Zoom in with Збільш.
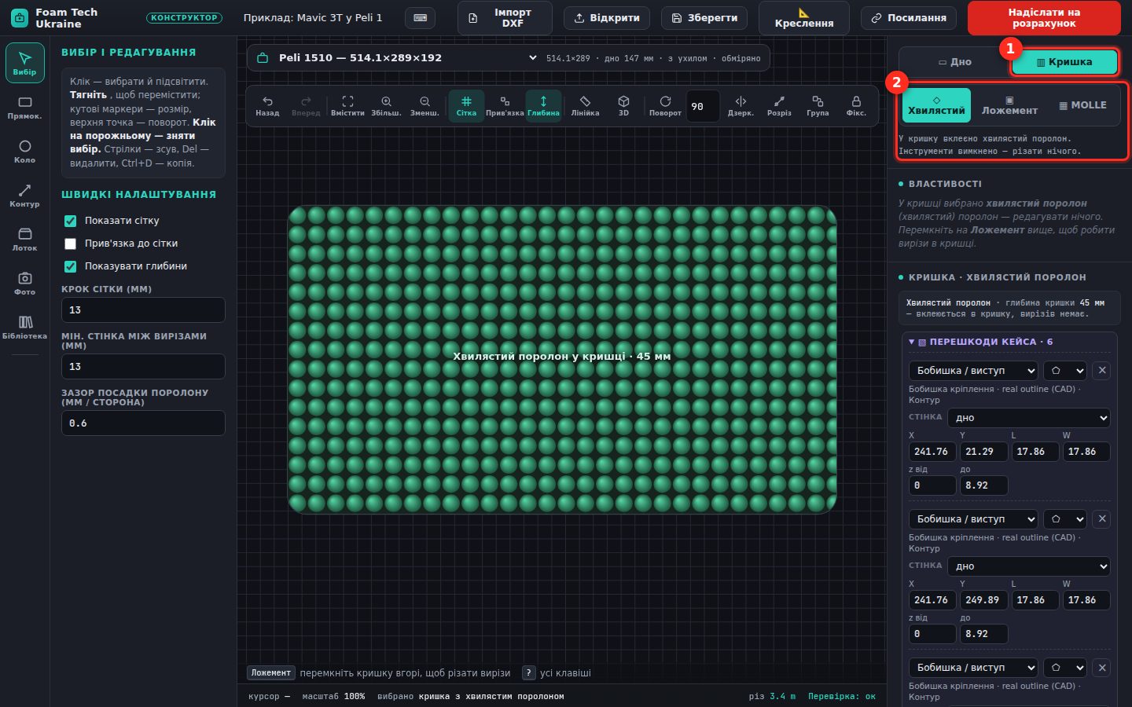The width and height of the screenshot is (1132, 707). 386,106
